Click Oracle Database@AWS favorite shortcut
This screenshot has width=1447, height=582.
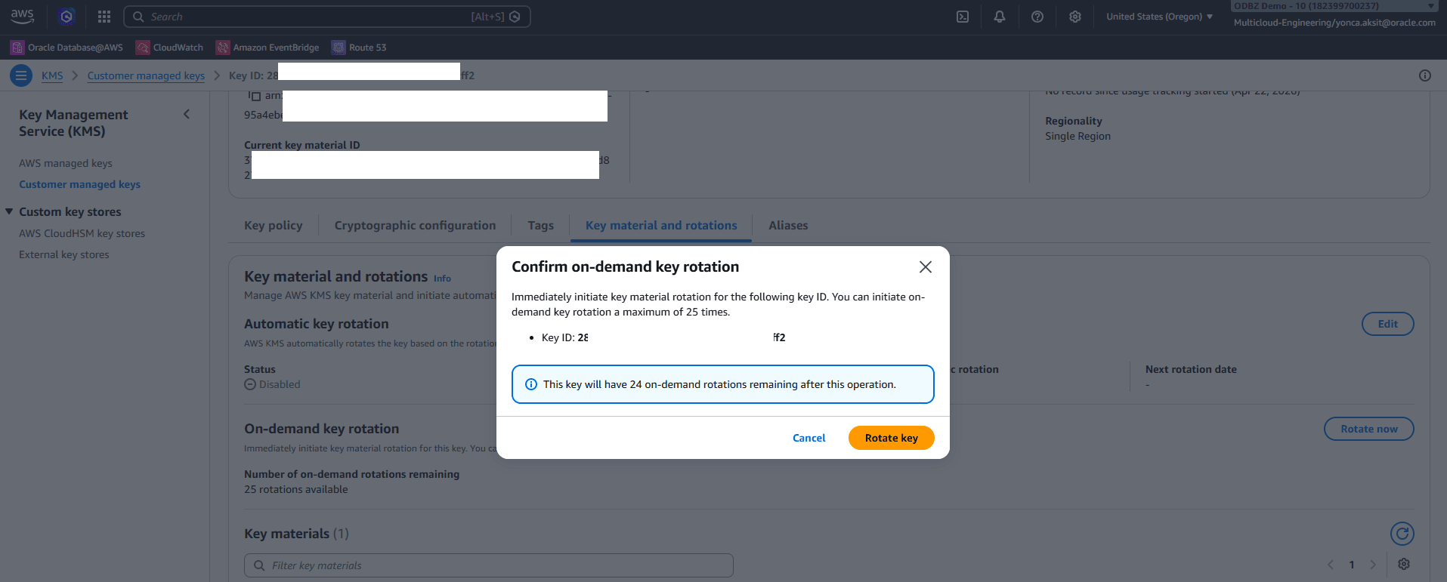click(x=66, y=48)
